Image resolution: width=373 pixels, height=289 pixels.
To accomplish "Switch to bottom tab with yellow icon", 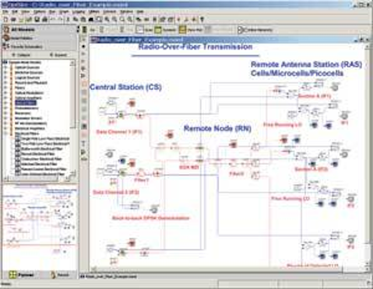I will [59, 275].
